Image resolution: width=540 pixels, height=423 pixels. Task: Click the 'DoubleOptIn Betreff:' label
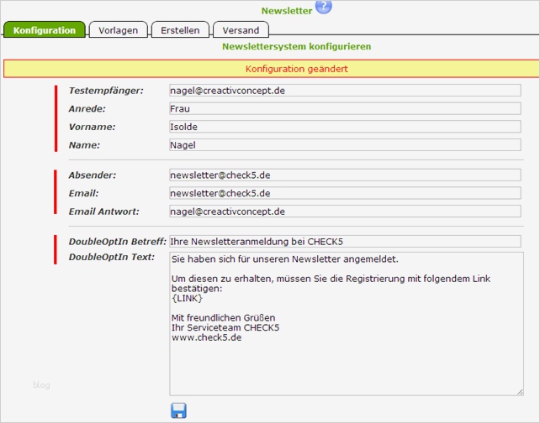pyautogui.click(x=118, y=242)
